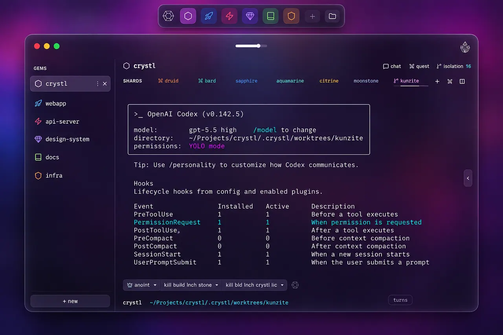503x335 pixels.
Task: Open the green book icon in the top dock
Action: (270, 16)
